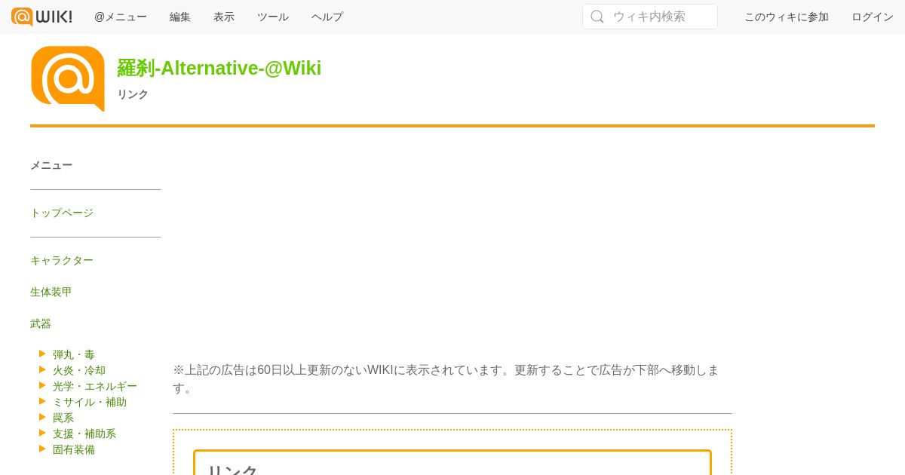The width and height of the screenshot is (905, 475).
Task: Open the 光学・エネルギー weapon category
Action: [x=95, y=386]
